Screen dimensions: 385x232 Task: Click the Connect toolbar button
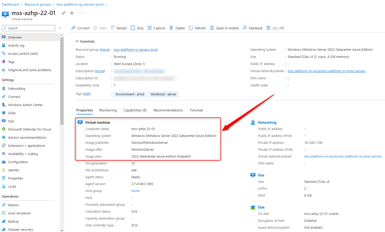[x=80, y=28]
